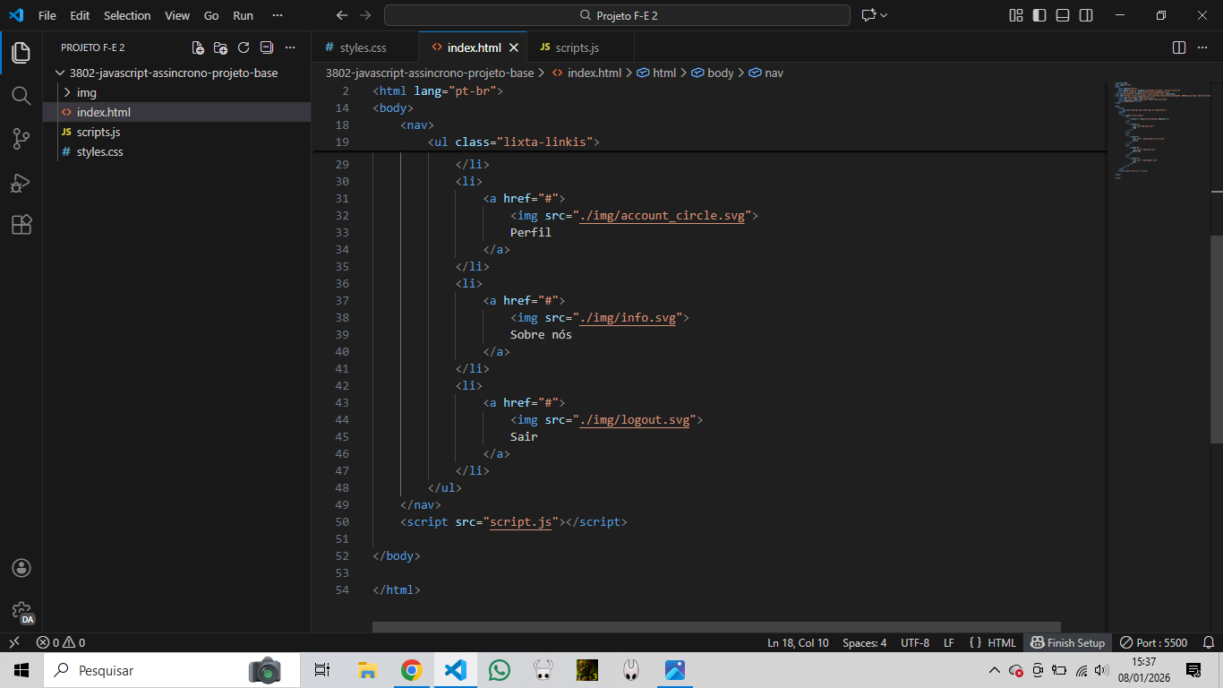This screenshot has width=1223, height=688.
Task: Click the horizontal scrollbar in editor
Action: coord(716,627)
